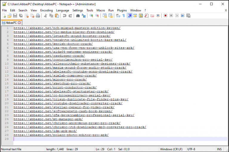Show the Document Map panel
Screen dimensions: 229x152
click(141, 15)
